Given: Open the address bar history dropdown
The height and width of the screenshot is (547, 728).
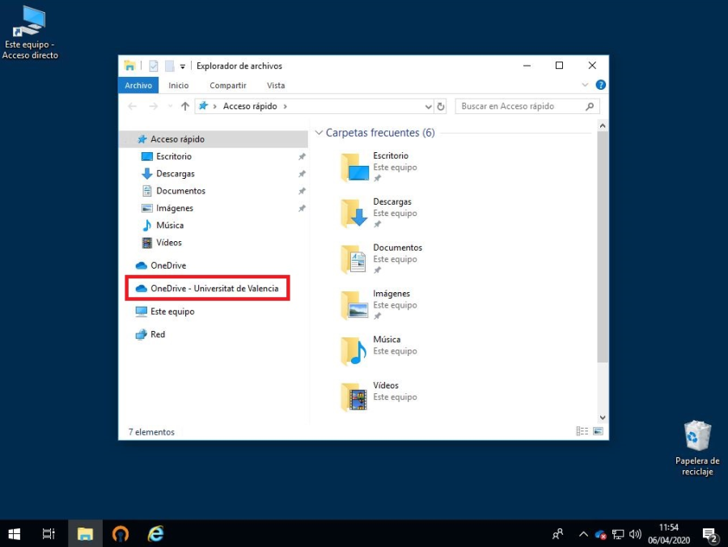Looking at the screenshot, I should tap(428, 107).
